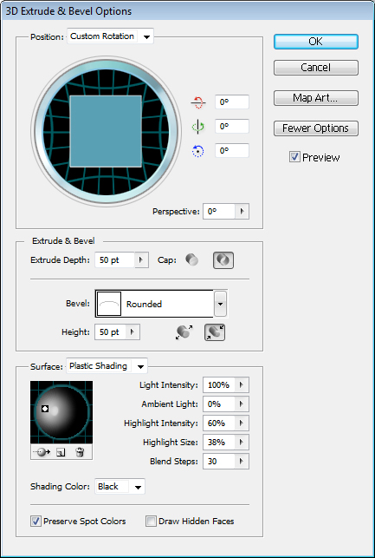The image size is (375, 558).
Task: Open the Bevel Rounded dropdown
Action: coord(220,304)
